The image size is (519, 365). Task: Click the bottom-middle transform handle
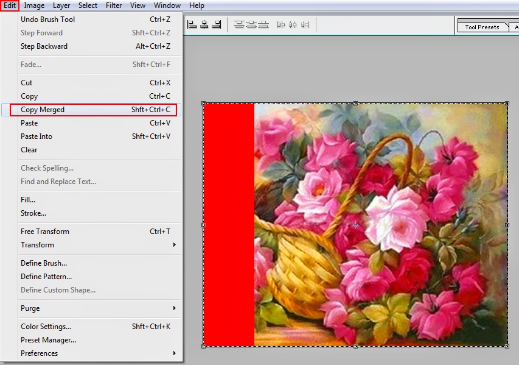pos(355,347)
